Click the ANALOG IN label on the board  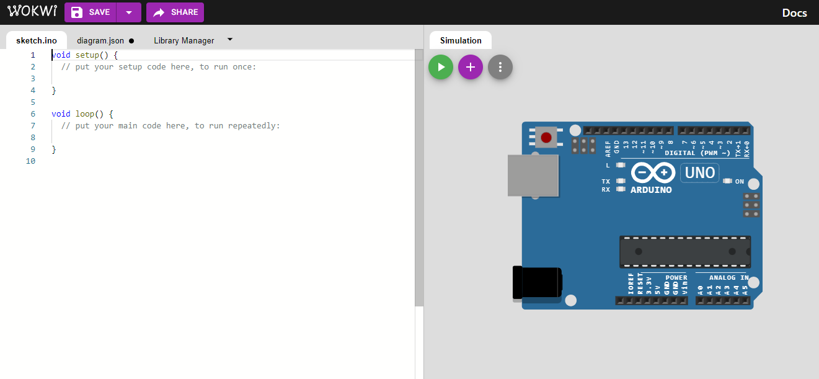[728, 277]
